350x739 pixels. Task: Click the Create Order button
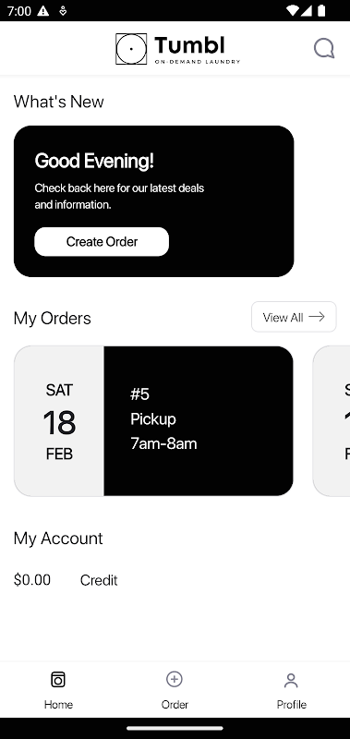tap(102, 242)
